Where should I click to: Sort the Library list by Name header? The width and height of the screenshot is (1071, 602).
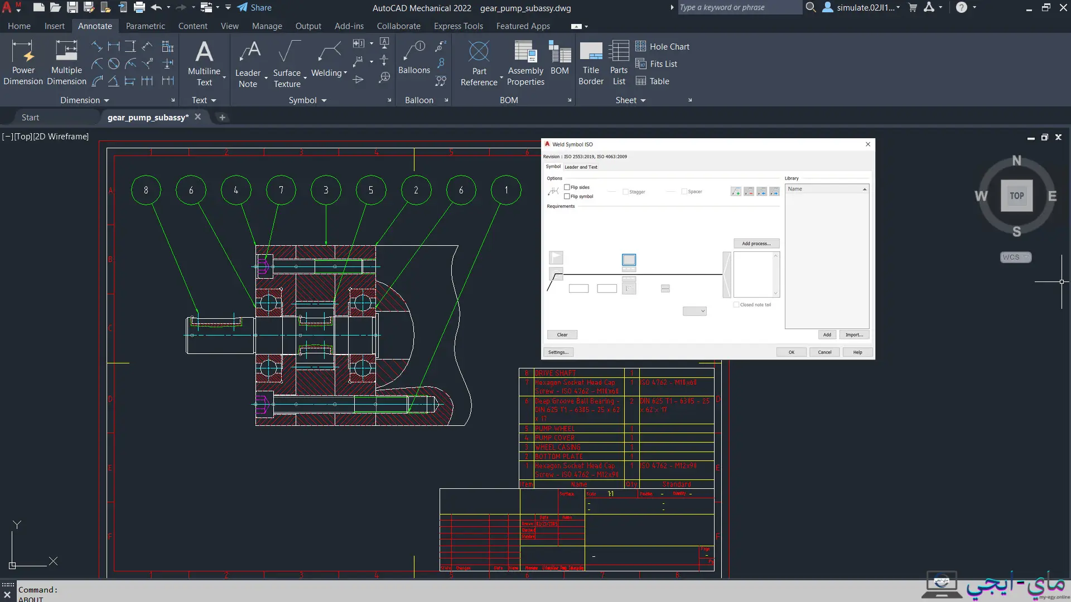coord(827,189)
